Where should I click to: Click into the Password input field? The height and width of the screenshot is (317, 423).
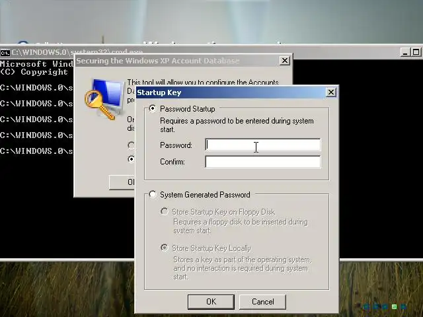click(263, 145)
